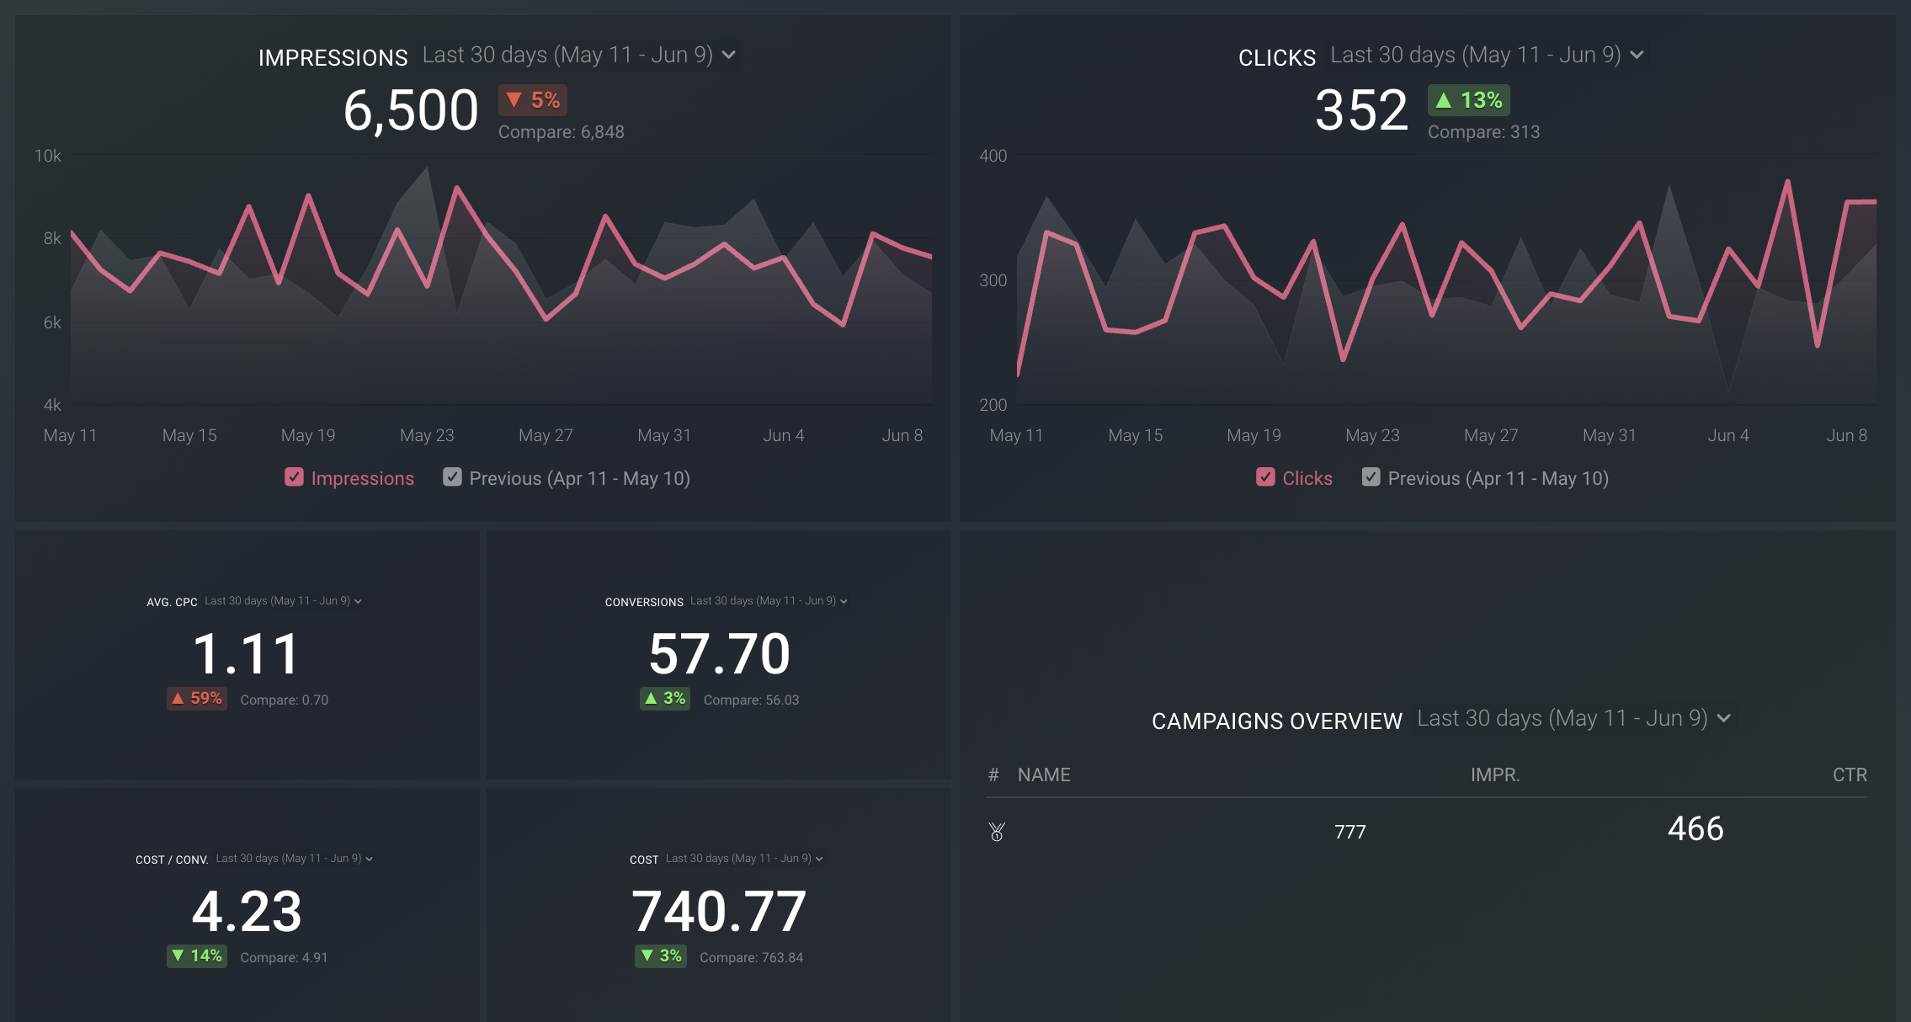Click the 1.11 Avg. CPC value
The height and width of the screenshot is (1022, 1911).
click(247, 654)
